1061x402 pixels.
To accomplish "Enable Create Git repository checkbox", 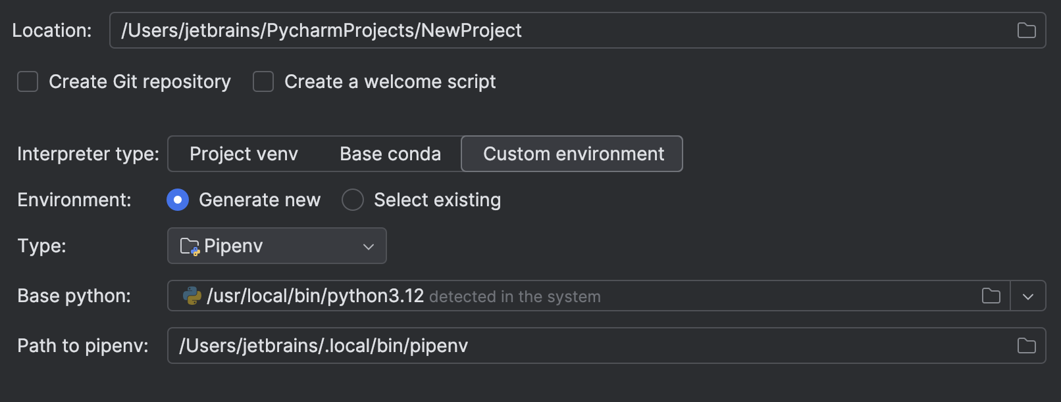I will point(28,82).
